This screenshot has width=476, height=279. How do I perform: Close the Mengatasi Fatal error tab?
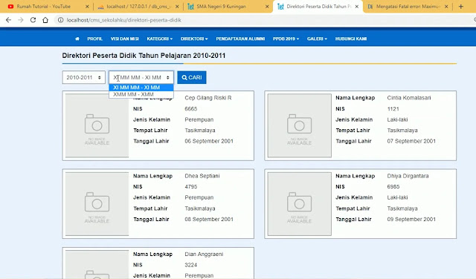coord(446,7)
